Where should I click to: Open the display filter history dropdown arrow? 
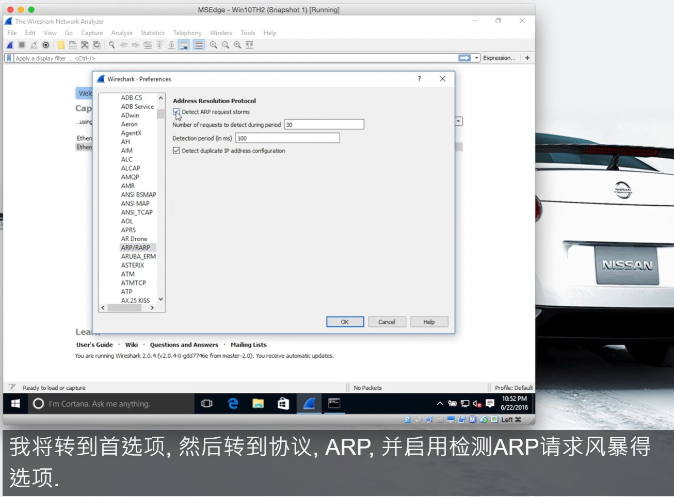click(477, 58)
